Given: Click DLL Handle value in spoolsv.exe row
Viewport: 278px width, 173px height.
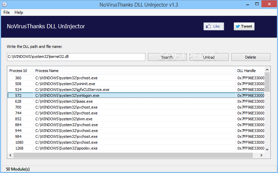Looking at the screenshot, I should [x=251, y=148].
